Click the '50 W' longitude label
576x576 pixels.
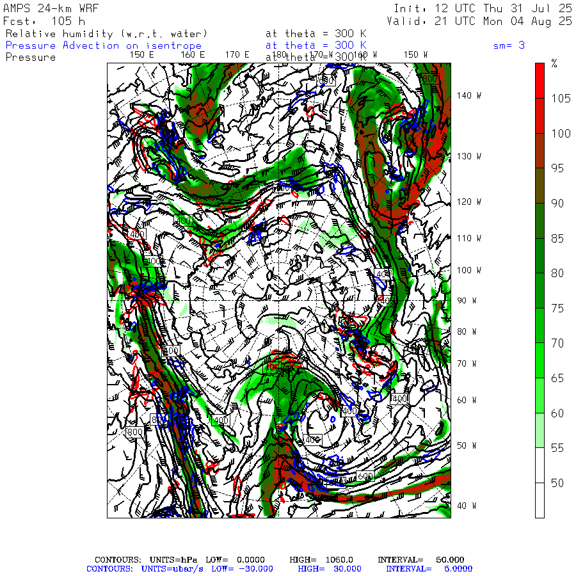(x=467, y=445)
